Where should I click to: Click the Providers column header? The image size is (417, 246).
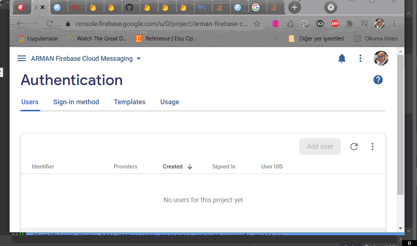pos(126,166)
